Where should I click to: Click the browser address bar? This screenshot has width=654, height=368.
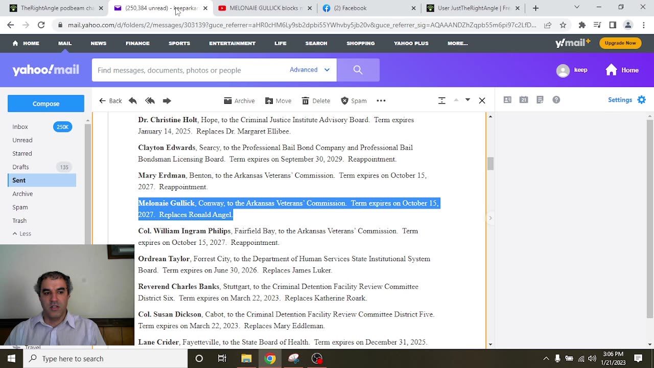[x=301, y=25]
